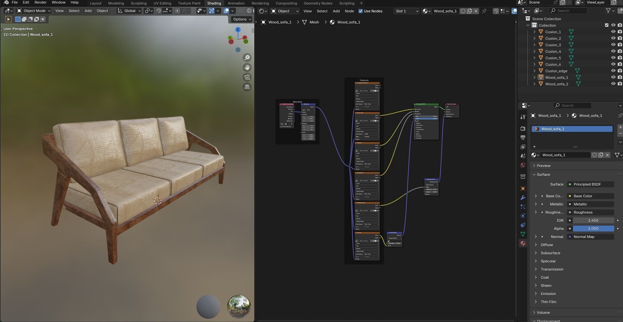Expand the Wood_sofa_1 outliner item

click(x=534, y=77)
